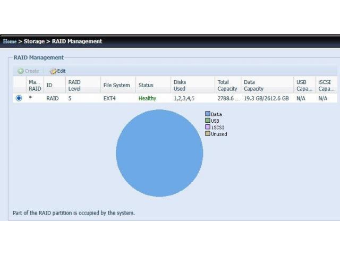340x255 pixels.
Task: Sort by the RAID Level column header
Action: point(74,85)
